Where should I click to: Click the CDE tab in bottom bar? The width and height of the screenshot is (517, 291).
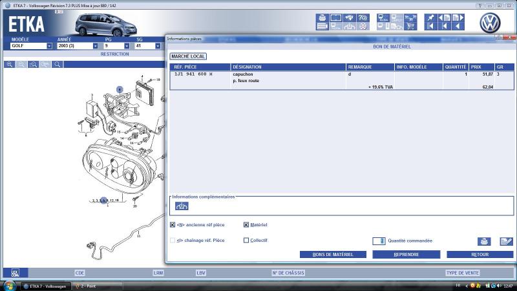click(x=79, y=273)
